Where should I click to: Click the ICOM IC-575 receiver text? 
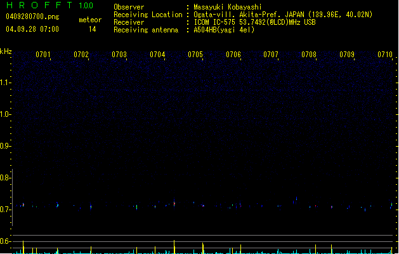[x=255, y=22]
